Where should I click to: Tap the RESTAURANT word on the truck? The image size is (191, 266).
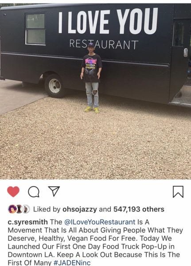tap(104, 44)
